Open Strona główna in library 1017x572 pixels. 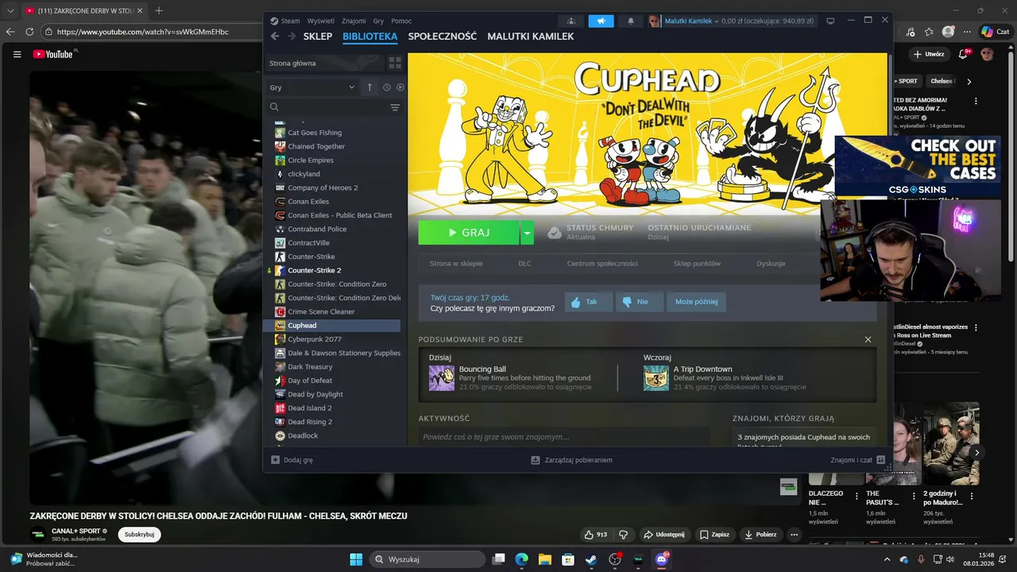(x=326, y=63)
